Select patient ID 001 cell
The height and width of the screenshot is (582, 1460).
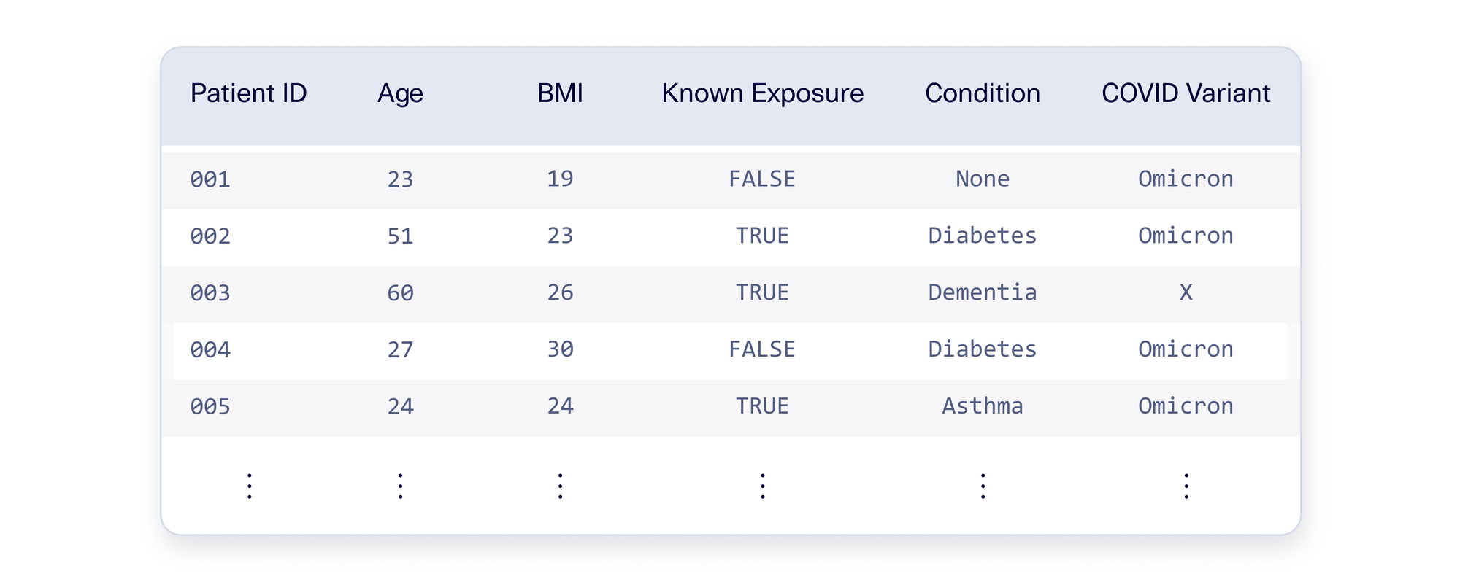click(210, 179)
